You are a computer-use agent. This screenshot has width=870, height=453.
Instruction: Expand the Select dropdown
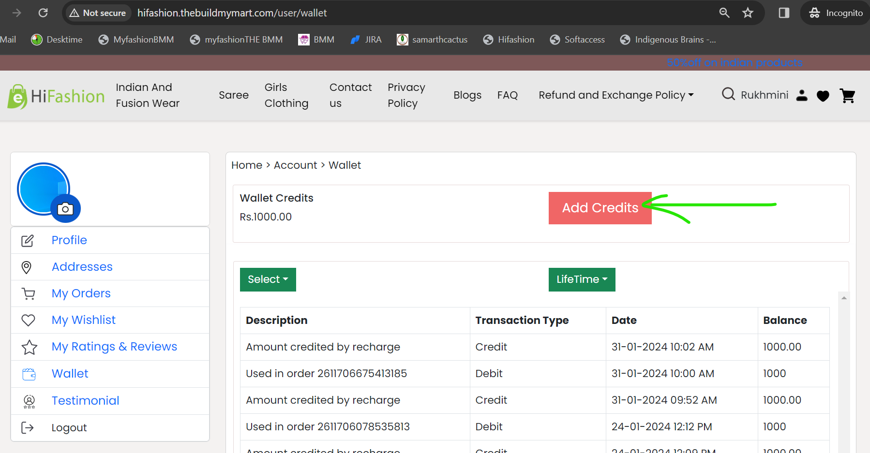point(268,279)
